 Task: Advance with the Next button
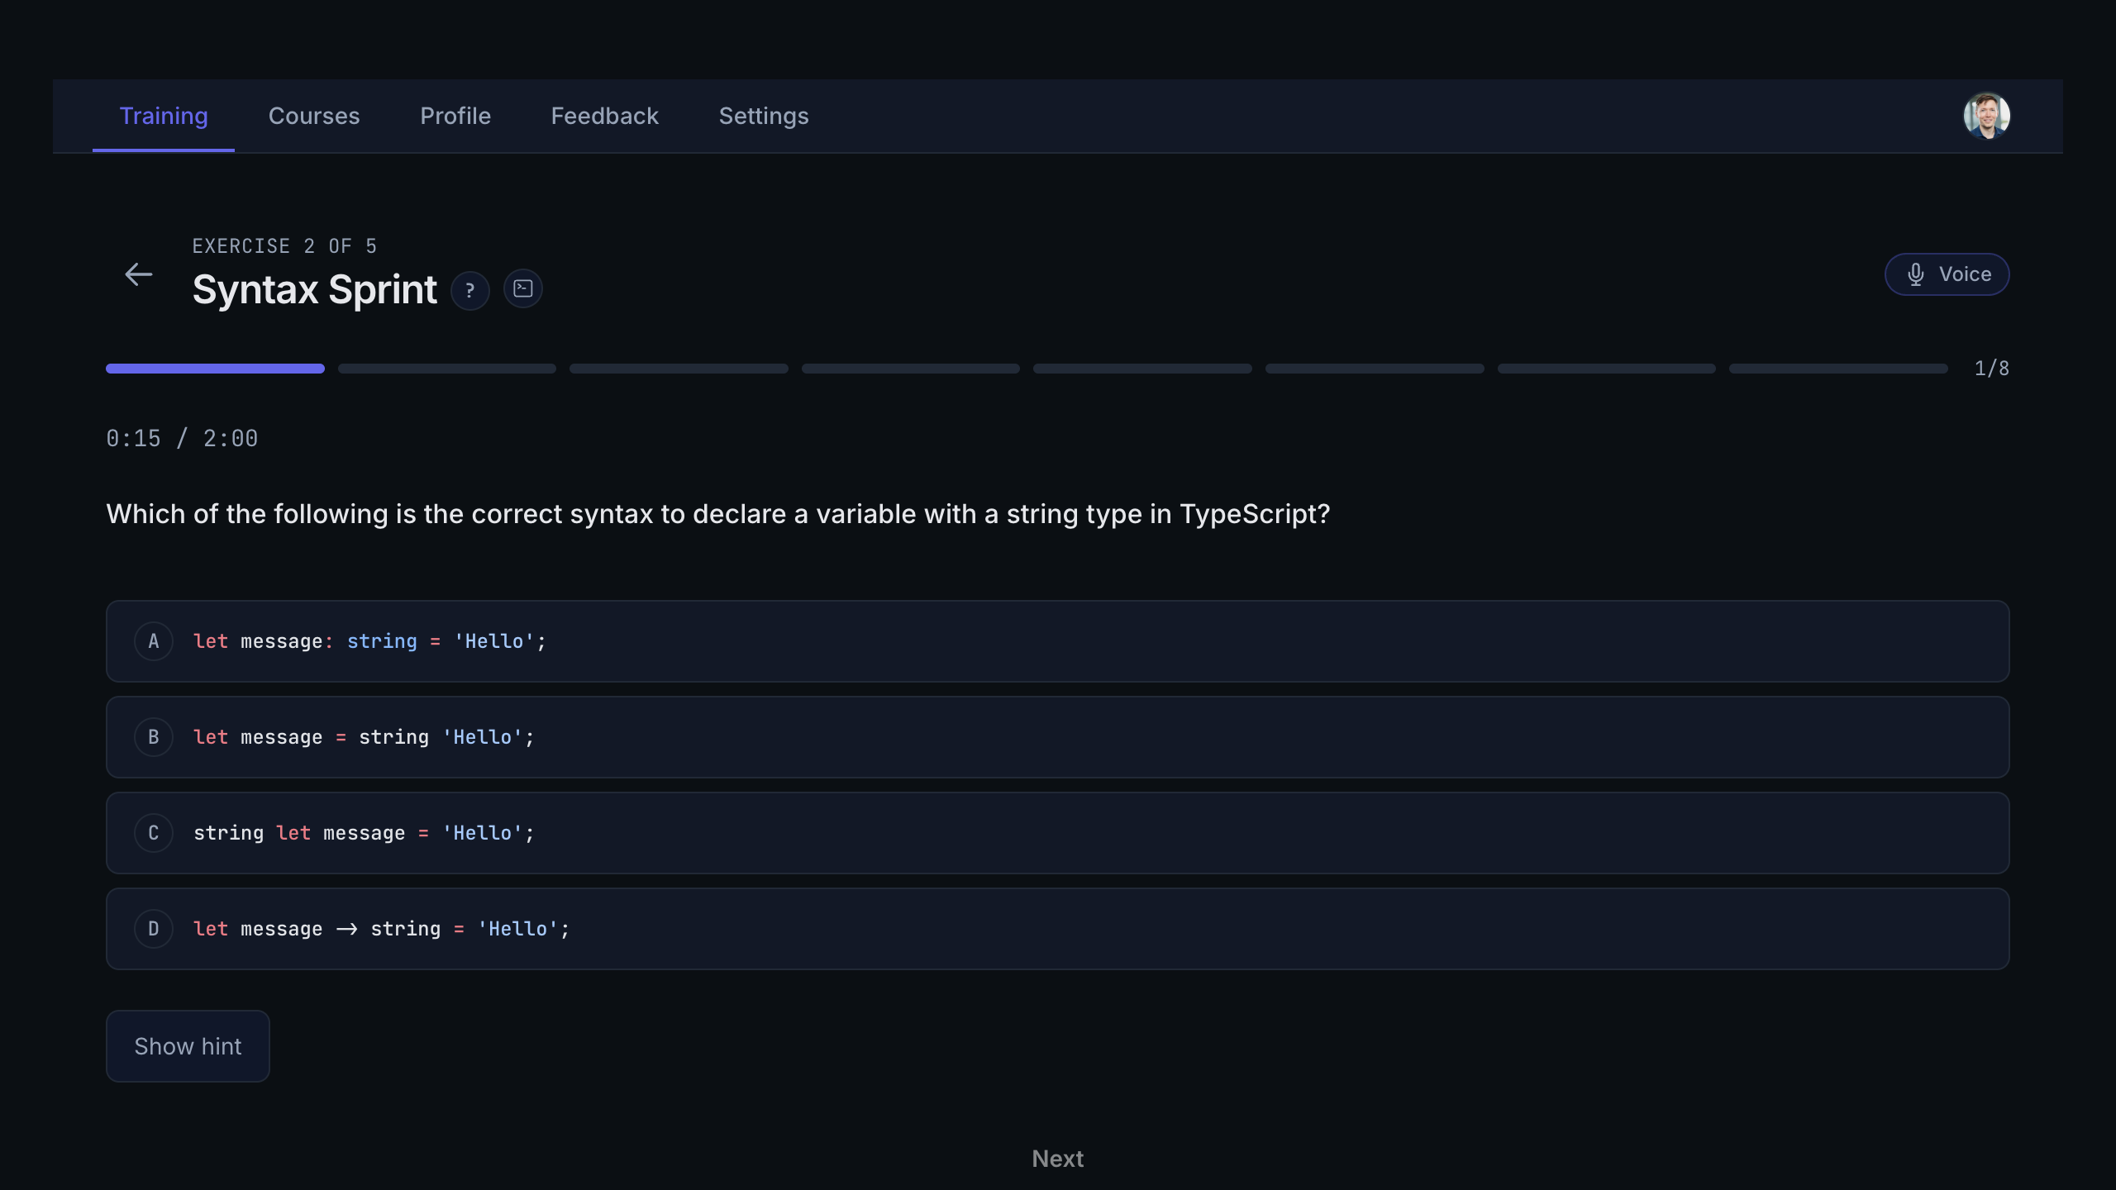click(1058, 1159)
